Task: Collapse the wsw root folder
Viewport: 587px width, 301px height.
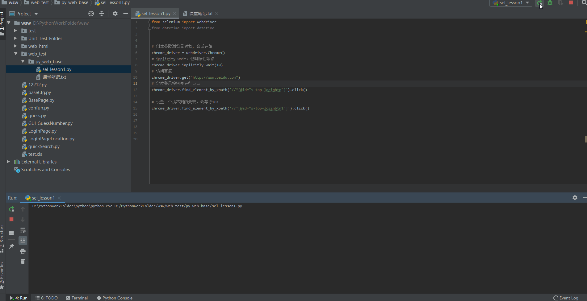Action: click(x=9, y=23)
